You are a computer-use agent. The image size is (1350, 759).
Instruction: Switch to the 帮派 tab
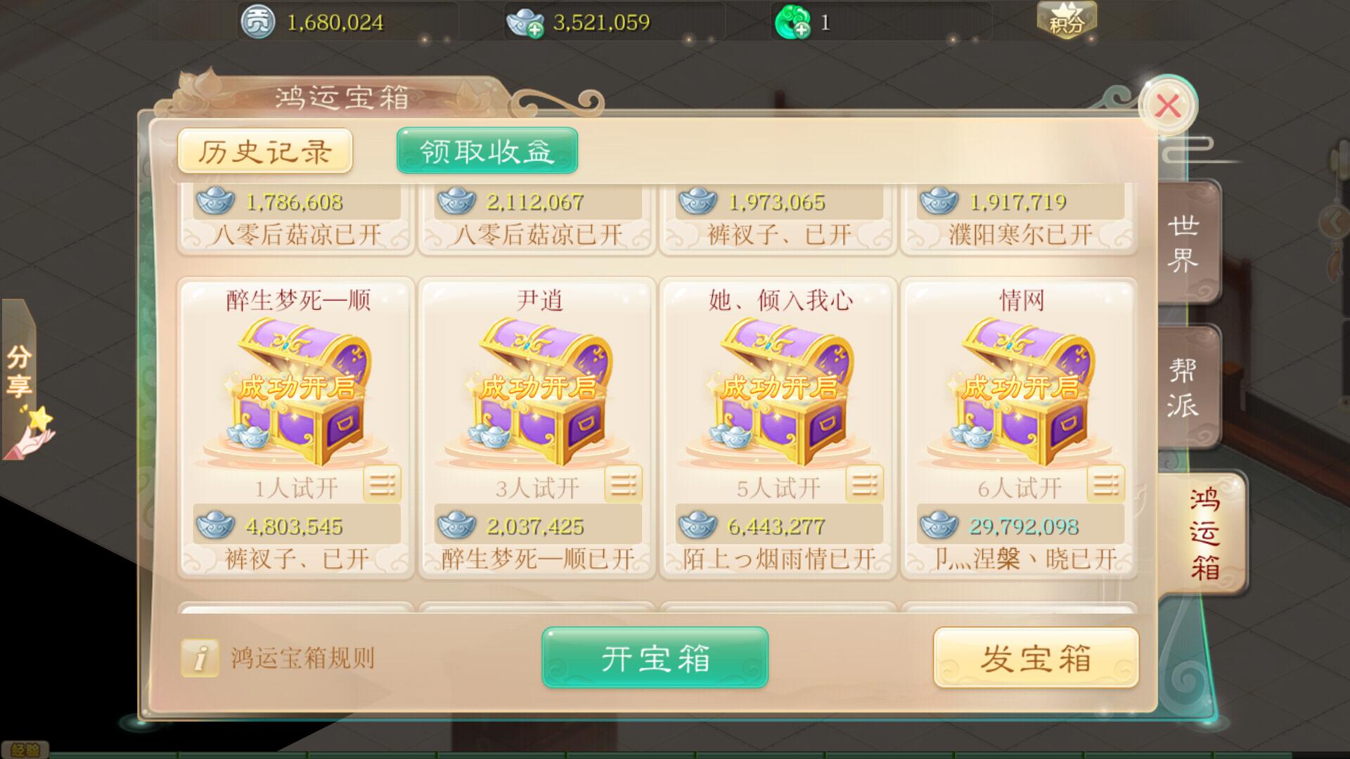(x=1187, y=387)
